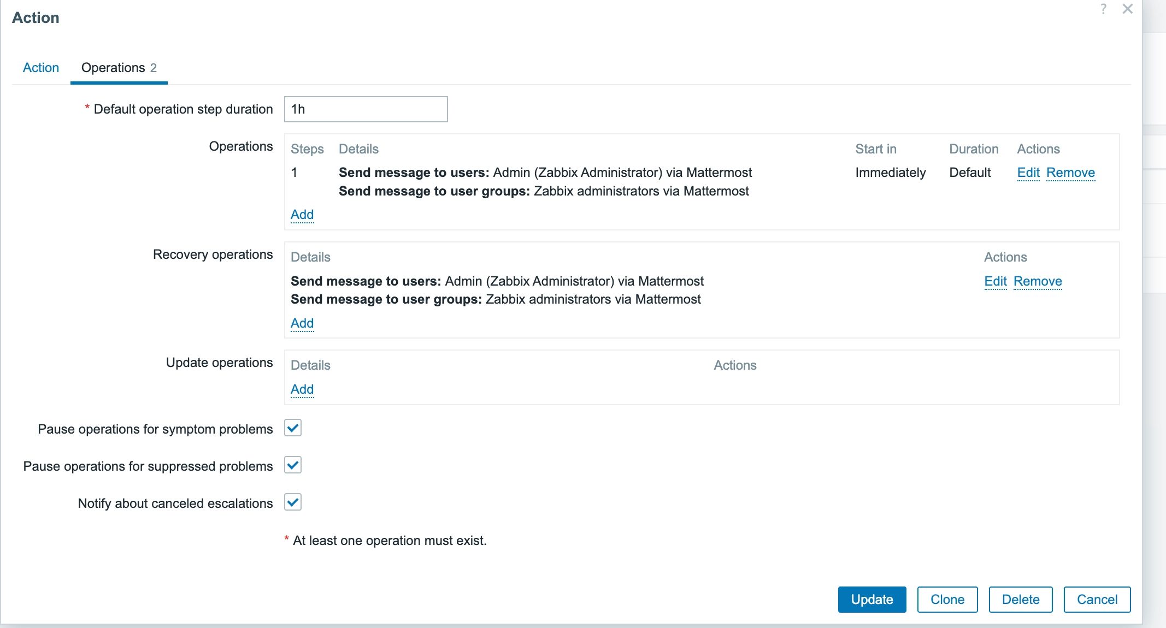
Task: Cancel the action dialog
Action: (1097, 600)
